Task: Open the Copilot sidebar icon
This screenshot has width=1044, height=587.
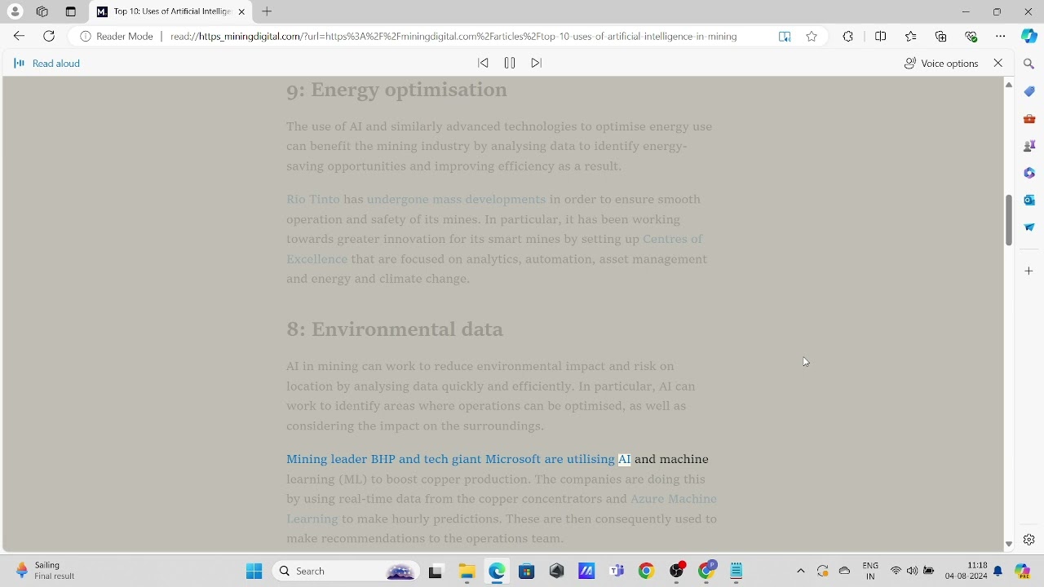Action: click(x=1029, y=37)
